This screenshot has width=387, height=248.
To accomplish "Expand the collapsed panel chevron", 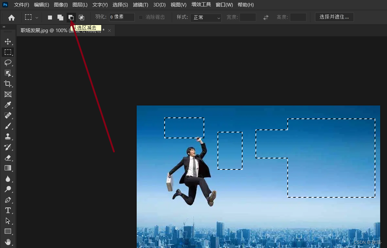I will tap(4, 27).
